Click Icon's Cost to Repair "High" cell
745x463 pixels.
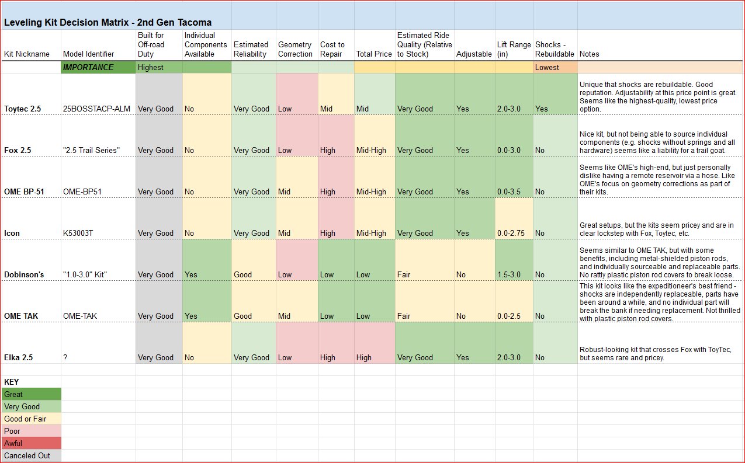[x=336, y=218]
